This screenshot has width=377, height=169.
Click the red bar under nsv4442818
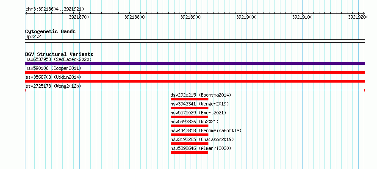point(189,135)
